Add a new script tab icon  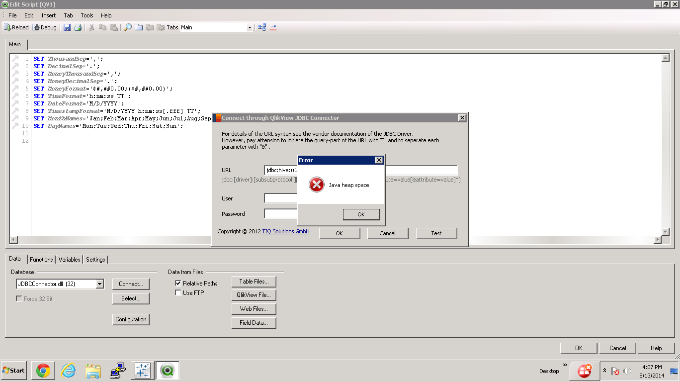[139, 27]
